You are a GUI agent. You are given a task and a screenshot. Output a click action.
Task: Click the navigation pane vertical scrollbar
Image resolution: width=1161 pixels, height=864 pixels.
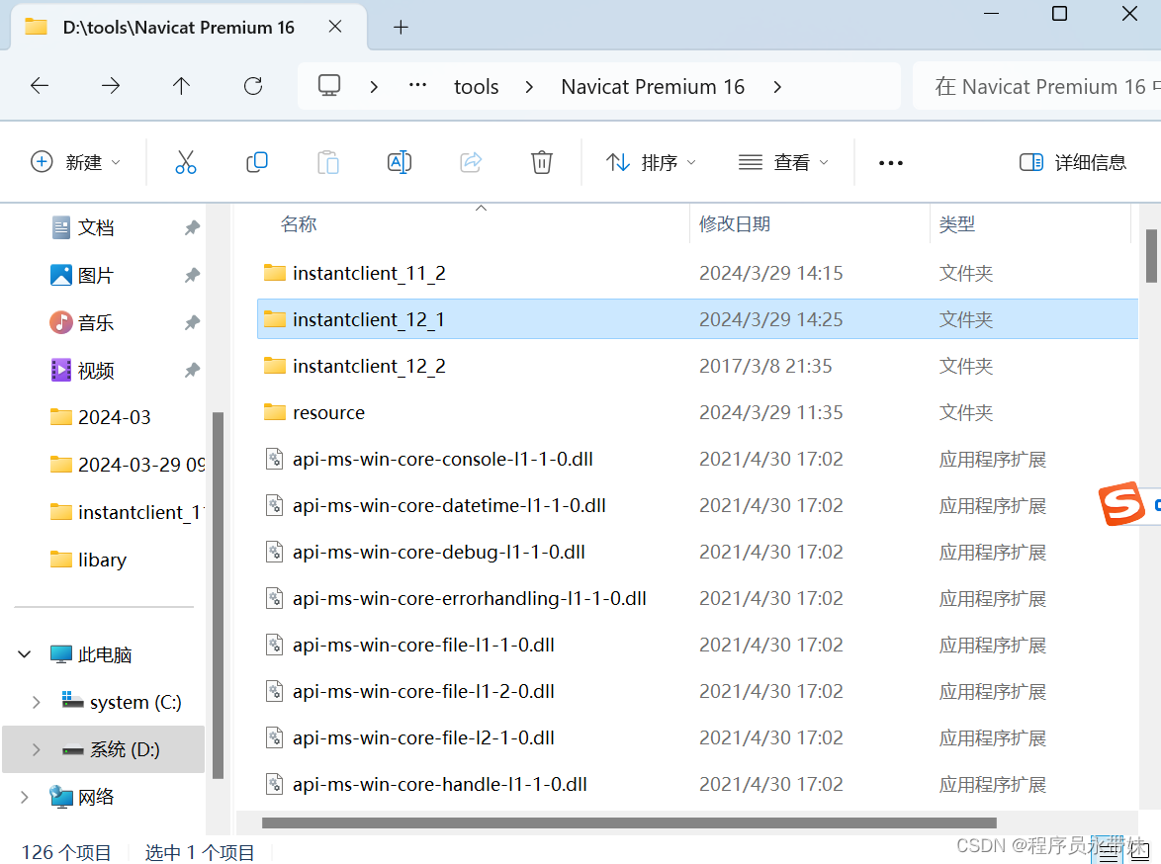[x=218, y=595]
